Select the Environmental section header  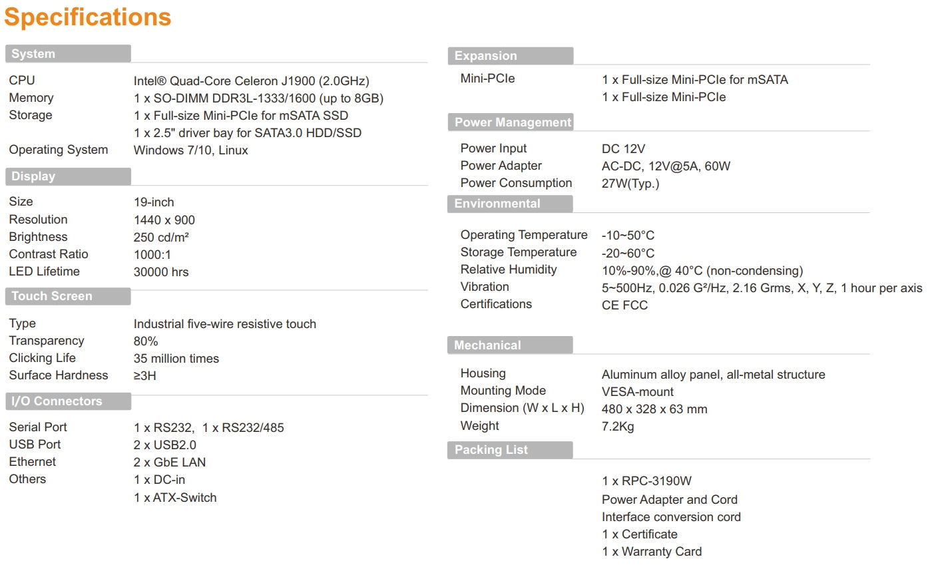point(497,204)
